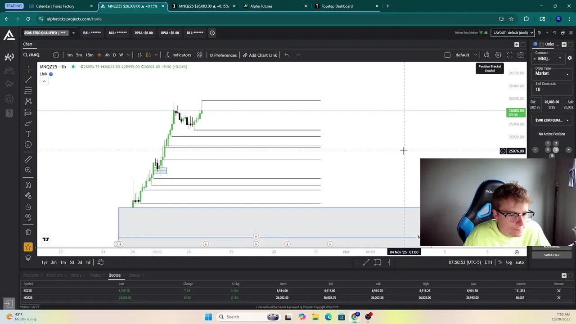Image resolution: width=576 pixels, height=324 pixels.
Task: Click the log out icon in sidebar
Action: (x=9, y=304)
